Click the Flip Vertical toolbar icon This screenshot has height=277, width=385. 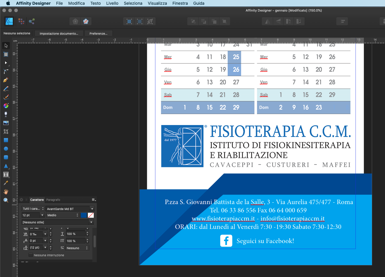[x=278, y=21]
